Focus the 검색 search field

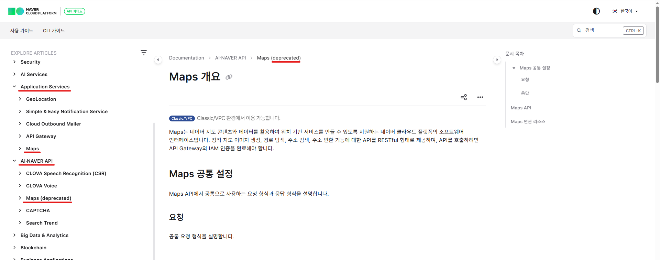tap(609, 31)
